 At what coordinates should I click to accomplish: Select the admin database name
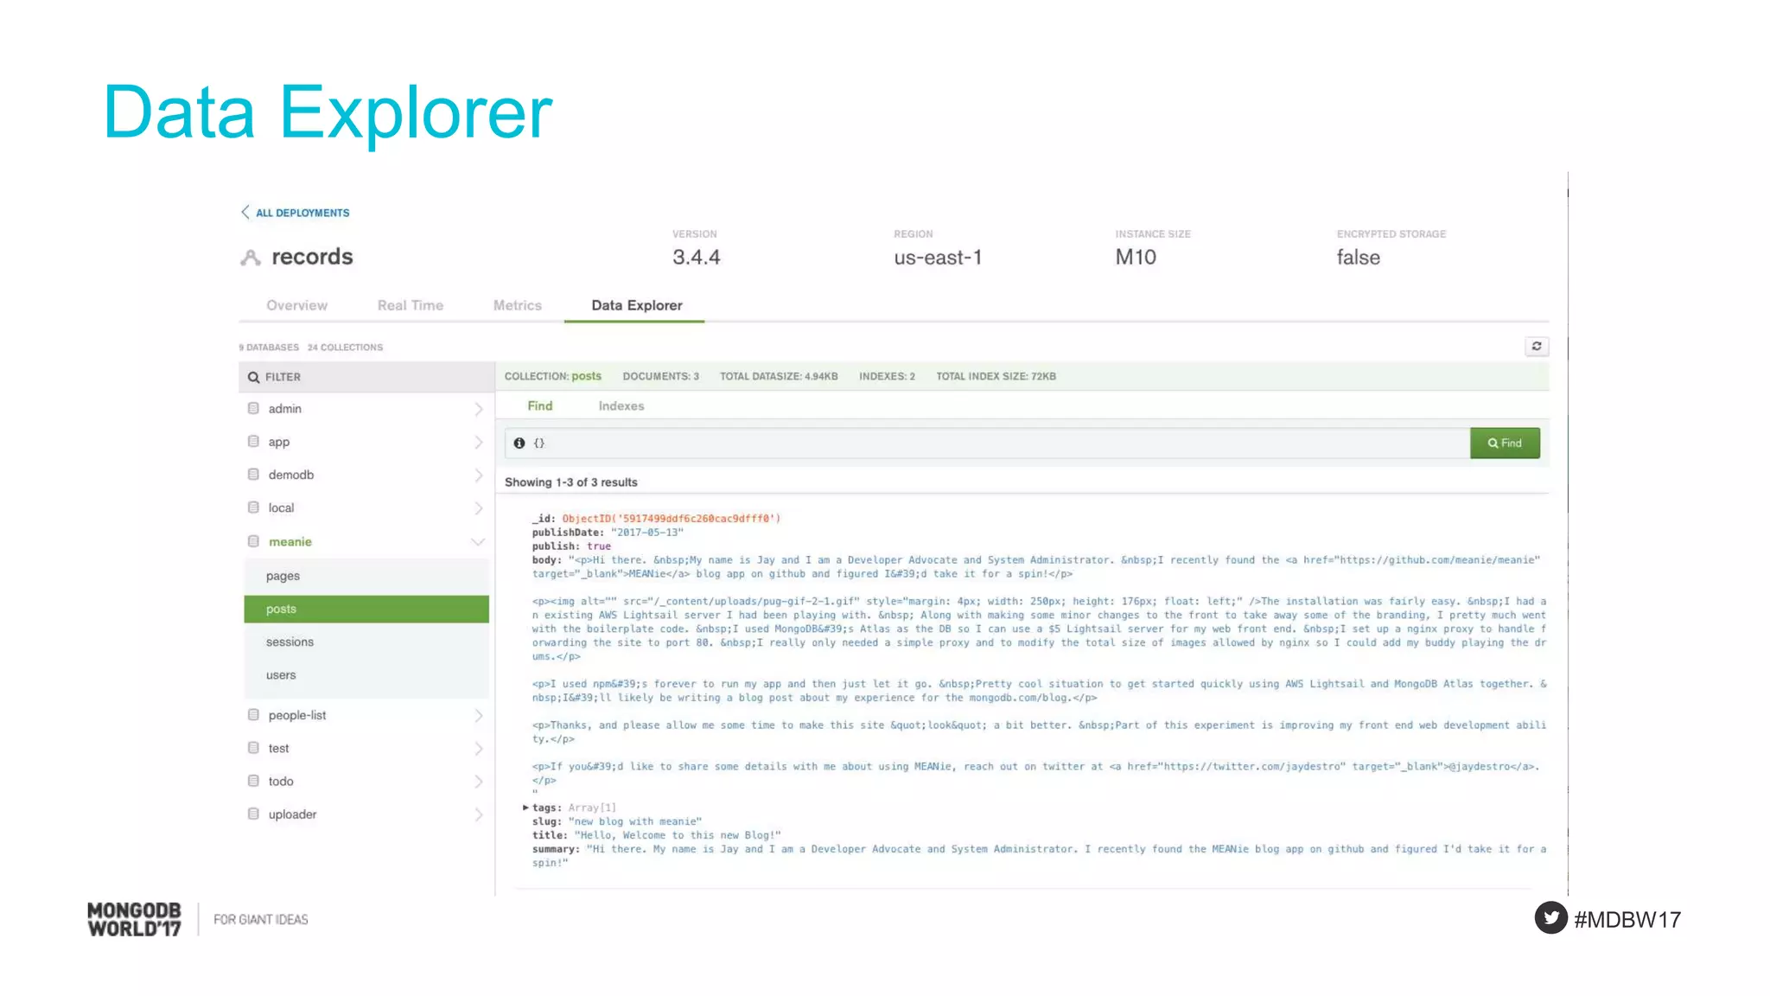coord(284,409)
